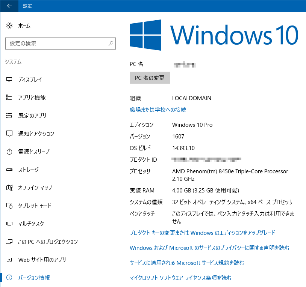
Task: Open the Microsoft サービス規約 link
Action: 187,263
